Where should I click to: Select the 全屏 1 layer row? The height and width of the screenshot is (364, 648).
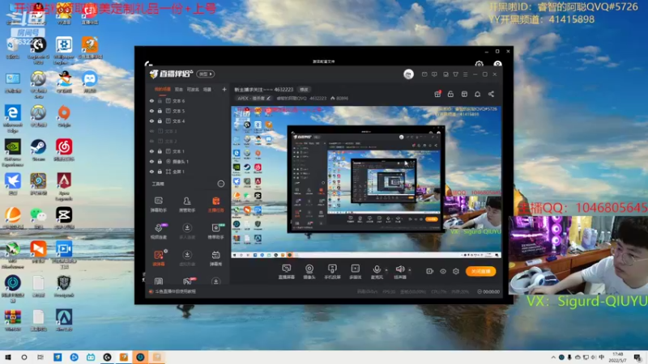click(189, 171)
